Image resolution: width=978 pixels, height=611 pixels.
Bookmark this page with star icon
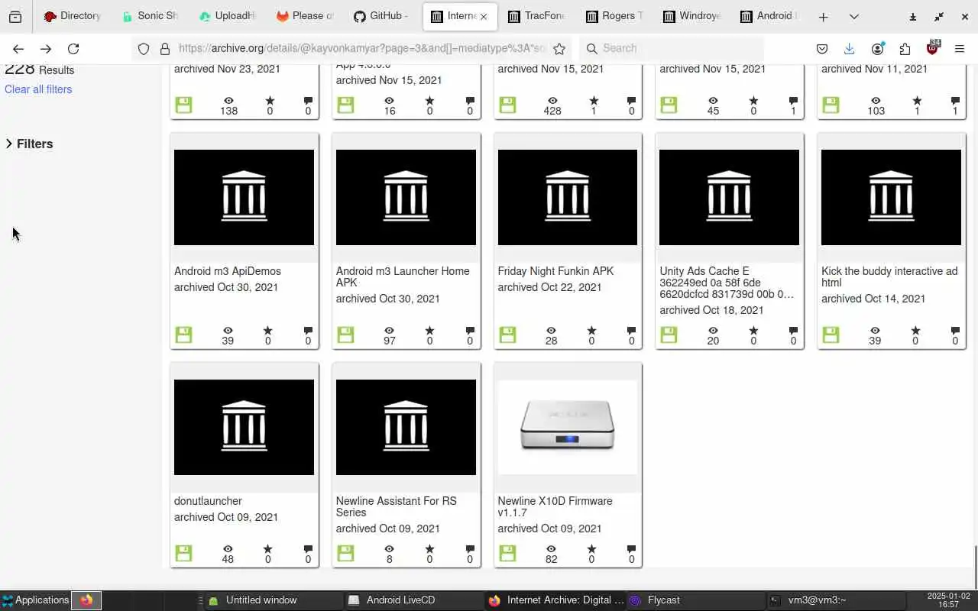coord(559,49)
